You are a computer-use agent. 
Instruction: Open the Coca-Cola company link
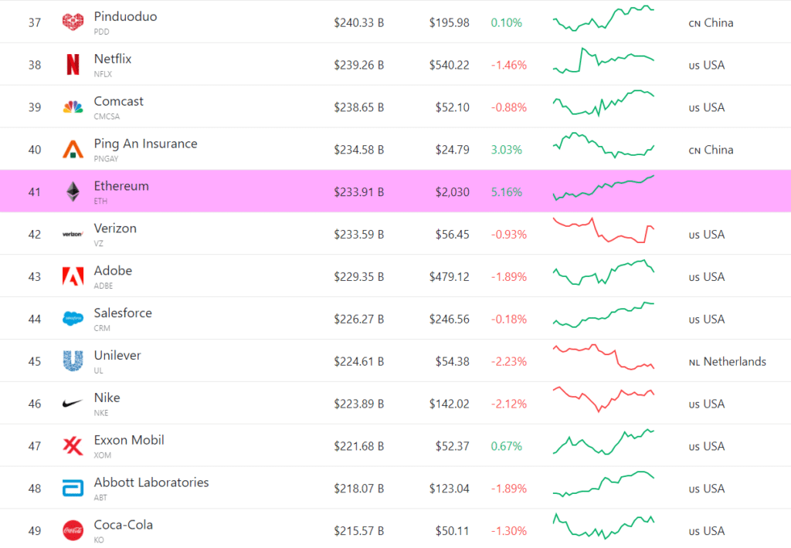coord(123,525)
